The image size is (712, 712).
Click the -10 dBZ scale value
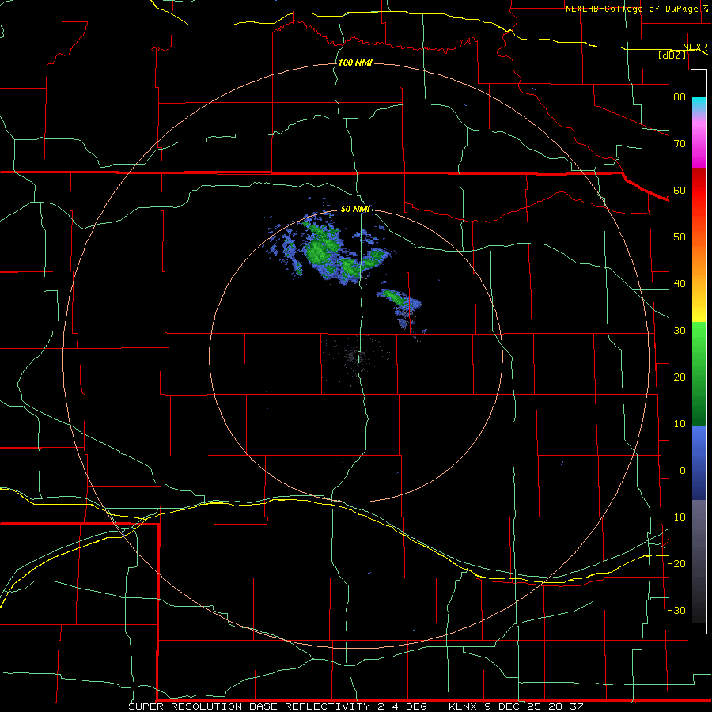coord(676,517)
